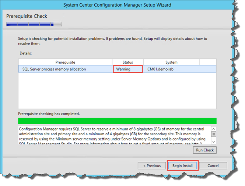Click the description box scrollbar thumb
The height and width of the screenshot is (186, 245).
(214, 134)
